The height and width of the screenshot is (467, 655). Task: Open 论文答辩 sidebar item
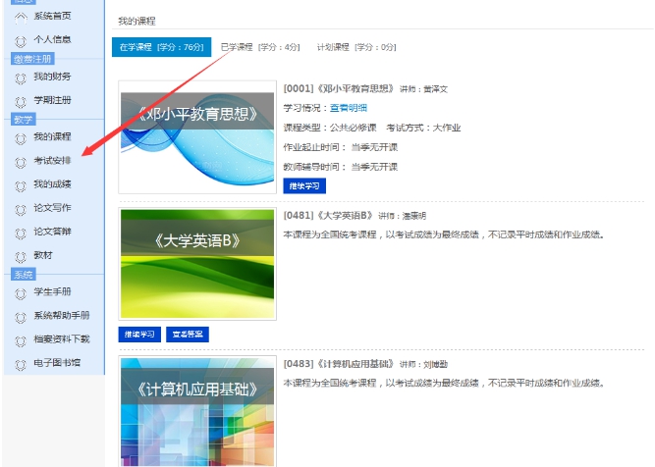(x=53, y=232)
